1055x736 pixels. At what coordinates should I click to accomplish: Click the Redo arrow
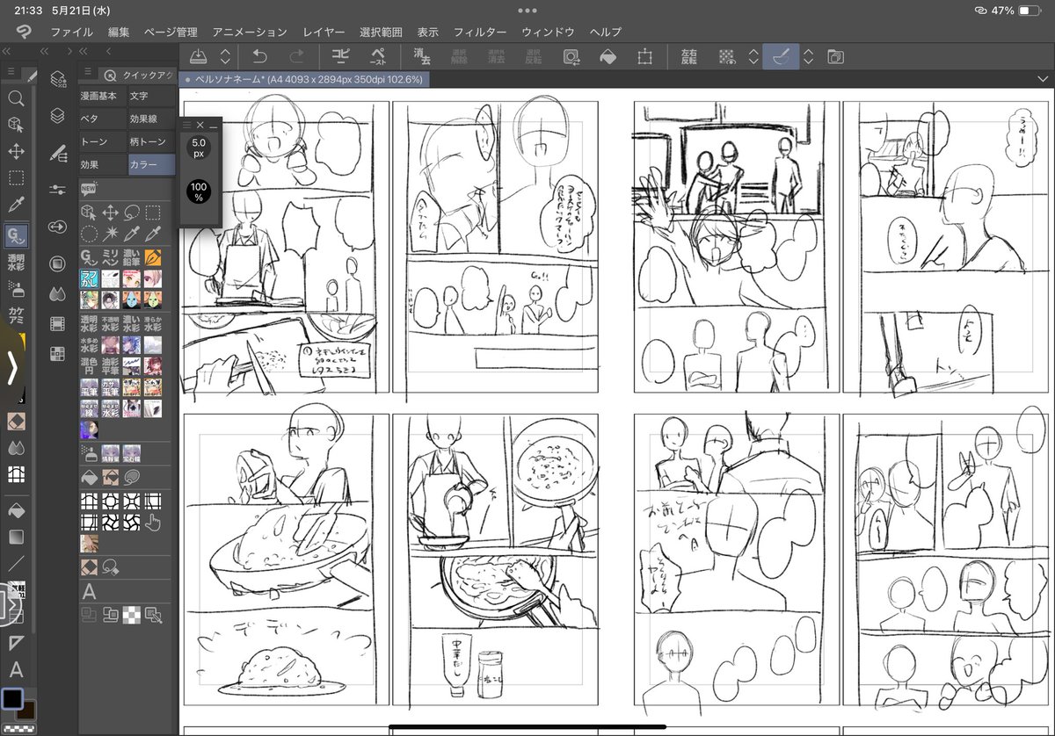[x=297, y=56]
